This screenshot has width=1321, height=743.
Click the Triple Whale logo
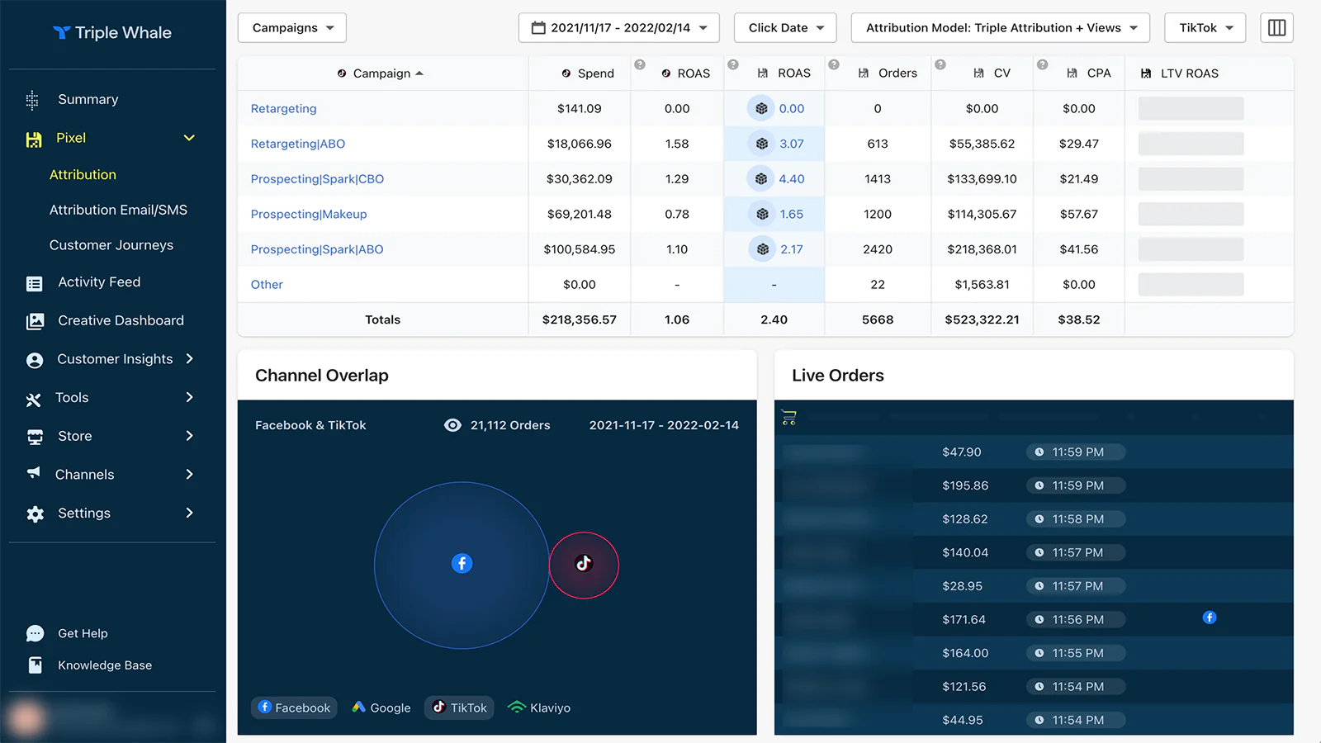point(112,33)
